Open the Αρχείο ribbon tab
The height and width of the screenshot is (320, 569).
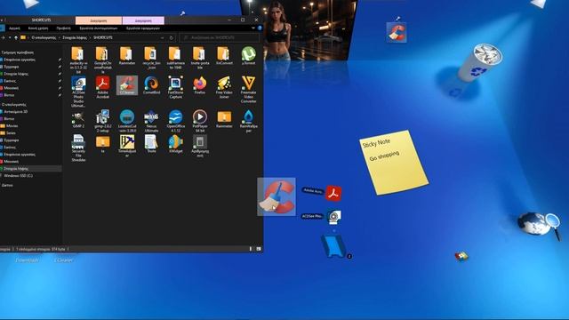(x=14, y=28)
